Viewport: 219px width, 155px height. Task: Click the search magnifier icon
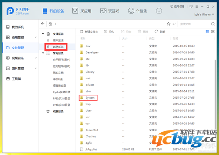[212, 24]
